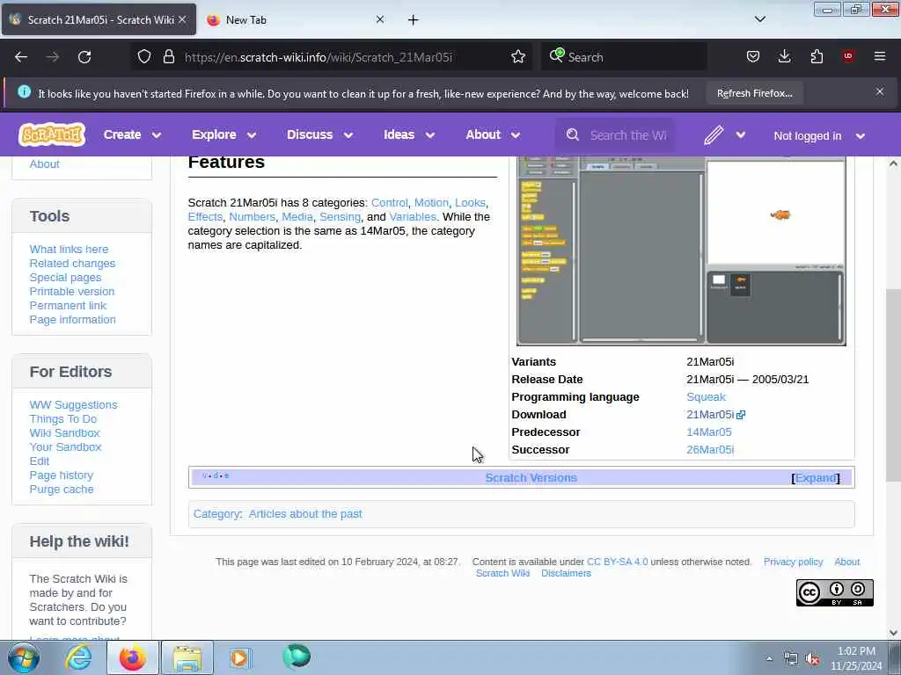The image size is (901, 675).
Task: Focus the Firefox Search box
Action: click(624, 57)
